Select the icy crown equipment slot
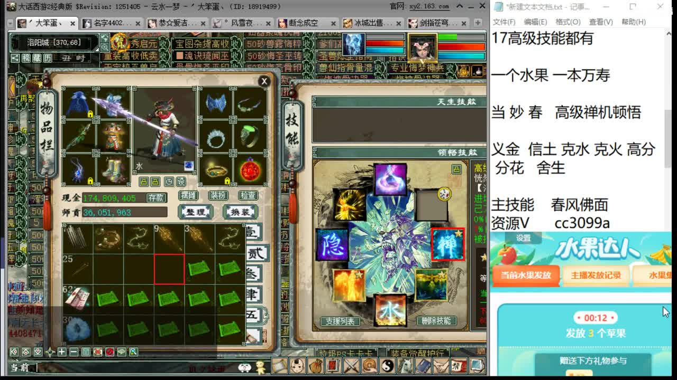 (x=216, y=136)
